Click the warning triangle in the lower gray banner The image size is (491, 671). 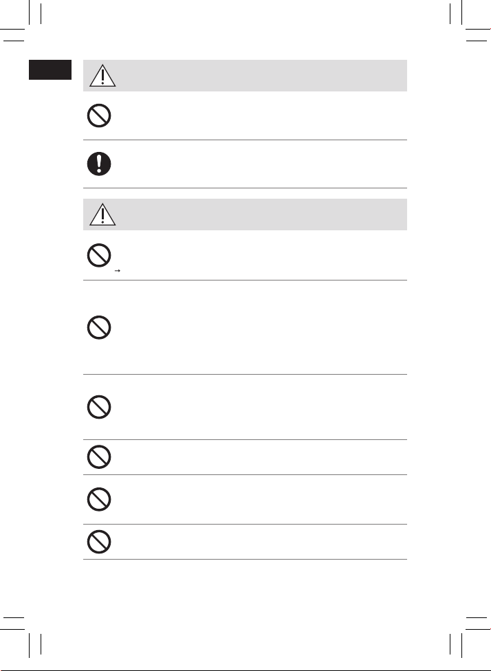pyautogui.click(x=102, y=214)
